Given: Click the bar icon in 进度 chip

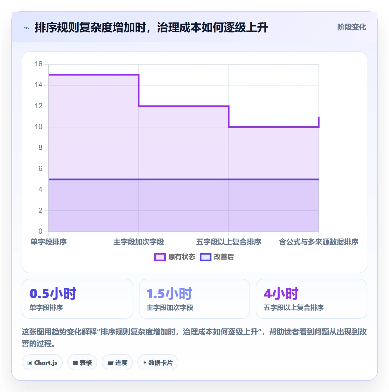Looking at the screenshot, I should (110, 363).
